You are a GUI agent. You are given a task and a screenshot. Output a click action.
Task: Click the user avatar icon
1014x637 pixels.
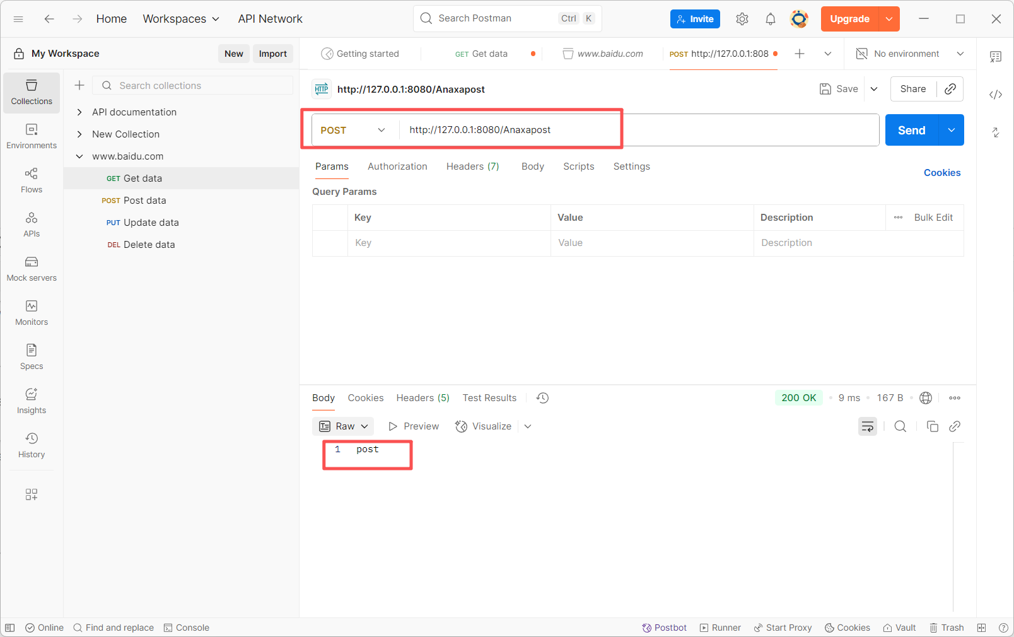799,19
